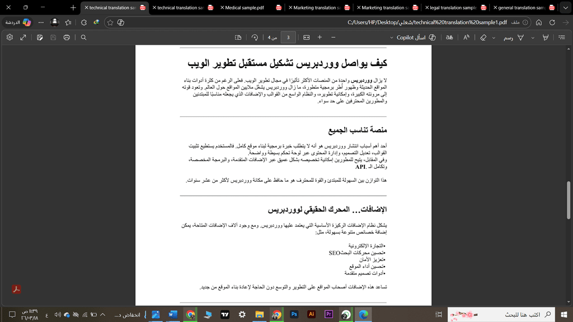The width and height of the screenshot is (573, 322).
Task: Expand the Ask Copilot dropdown arrow
Action: pyautogui.click(x=391, y=37)
